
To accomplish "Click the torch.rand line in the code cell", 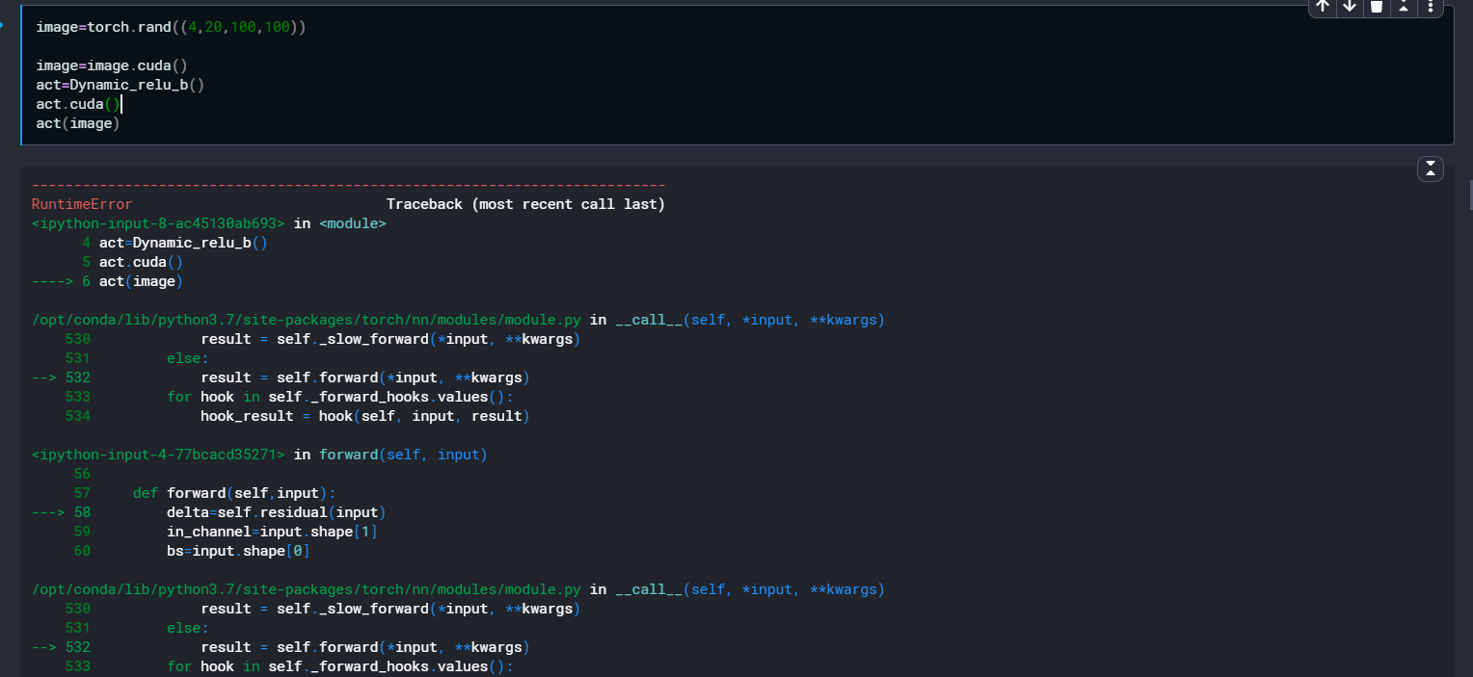I will click(x=171, y=27).
